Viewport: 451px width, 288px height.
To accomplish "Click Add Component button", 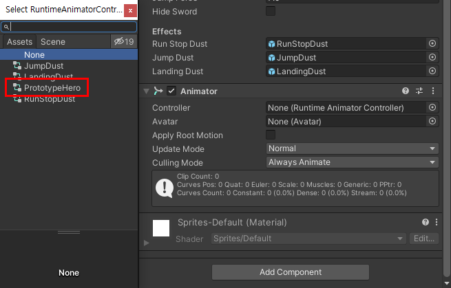I will pyautogui.click(x=291, y=272).
